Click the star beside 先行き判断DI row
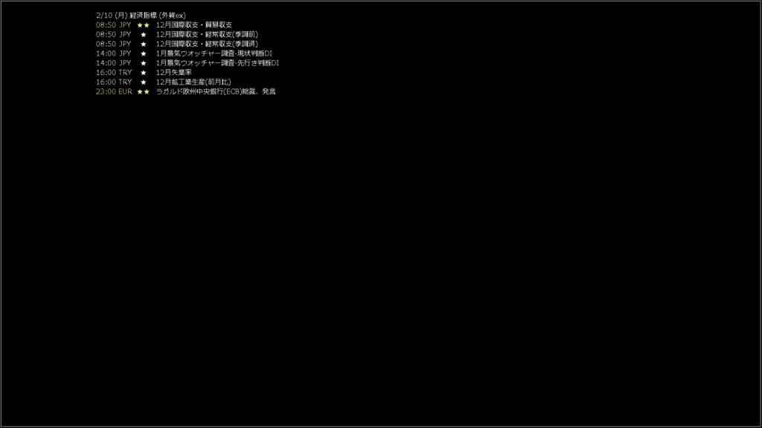Image resolution: width=762 pixels, height=428 pixels. pyautogui.click(x=144, y=63)
